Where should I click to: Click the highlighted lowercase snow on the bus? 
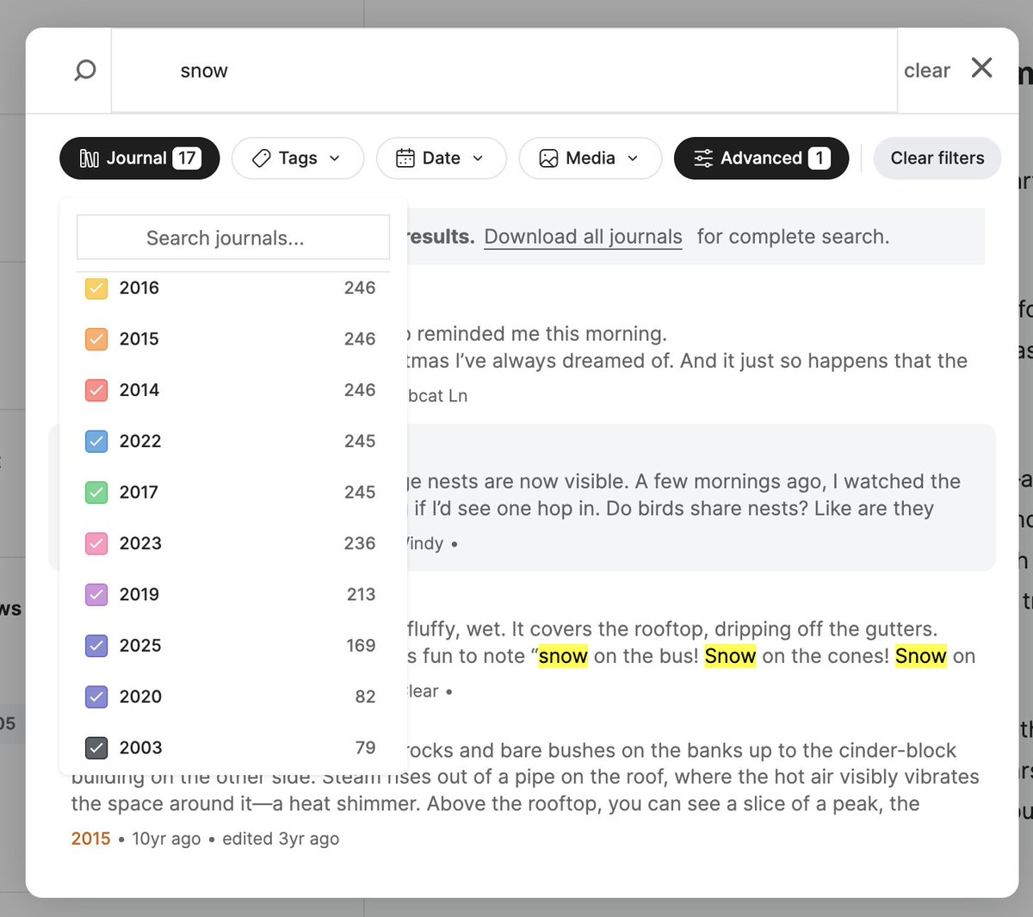pos(563,656)
